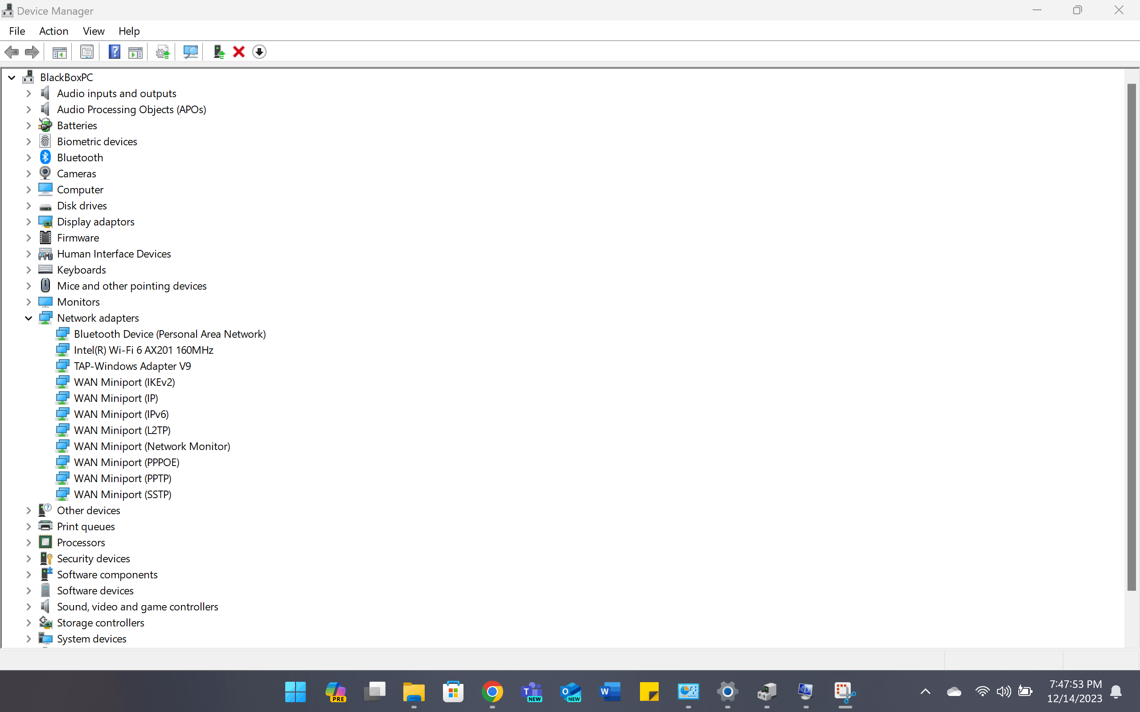Click the Back arrow in toolbar

11,52
